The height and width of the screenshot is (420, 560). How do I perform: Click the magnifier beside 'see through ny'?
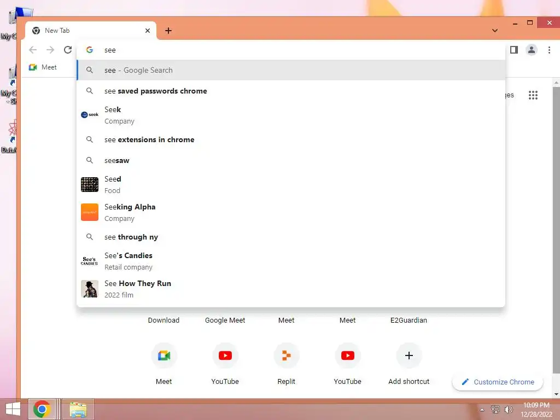(90, 237)
